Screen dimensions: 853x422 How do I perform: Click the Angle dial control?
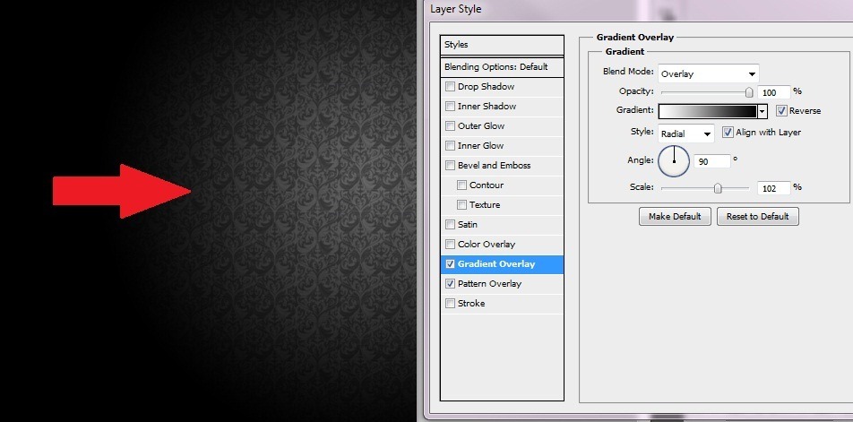pyautogui.click(x=674, y=161)
